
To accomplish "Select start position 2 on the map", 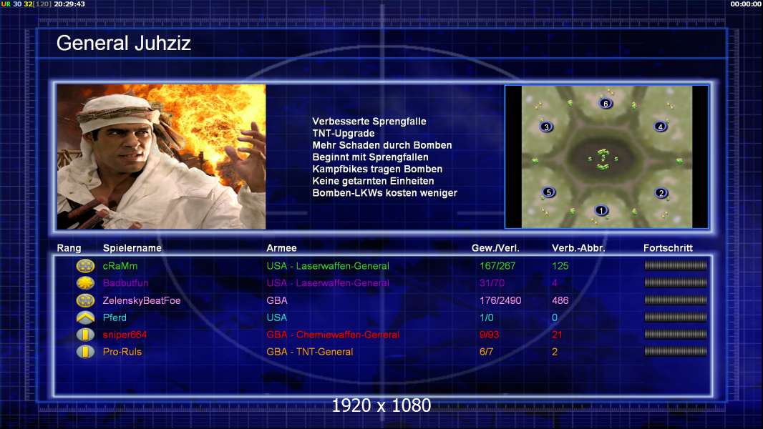I will (661, 193).
